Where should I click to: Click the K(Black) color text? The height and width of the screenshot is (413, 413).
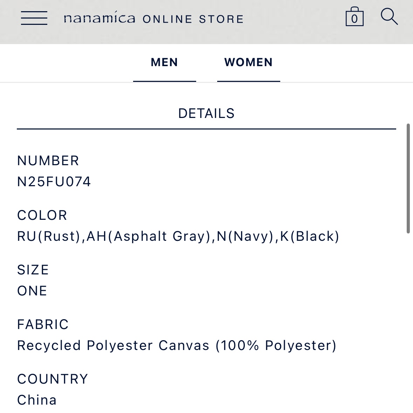310,236
